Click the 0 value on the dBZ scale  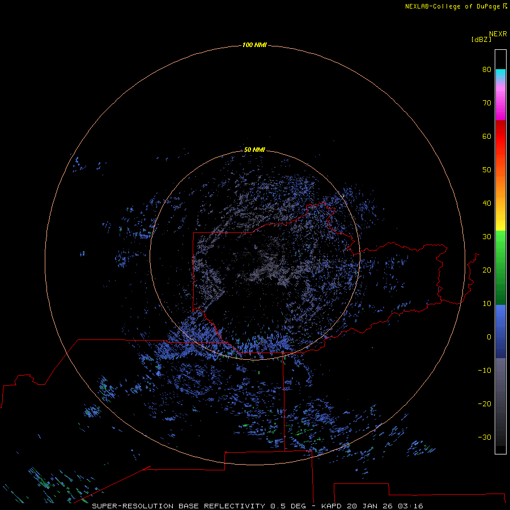(x=489, y=337)
